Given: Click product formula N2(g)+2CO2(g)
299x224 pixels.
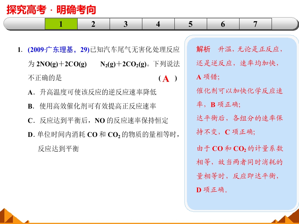Looking at the screenshot, I should coord(123,64).
